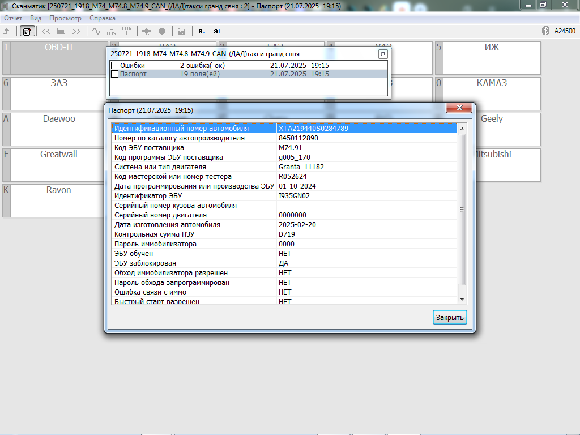Select the Дата программирования или производства ЭБУ row
Viewport: 580px width, 435px height.
click(x=284, y=186)
